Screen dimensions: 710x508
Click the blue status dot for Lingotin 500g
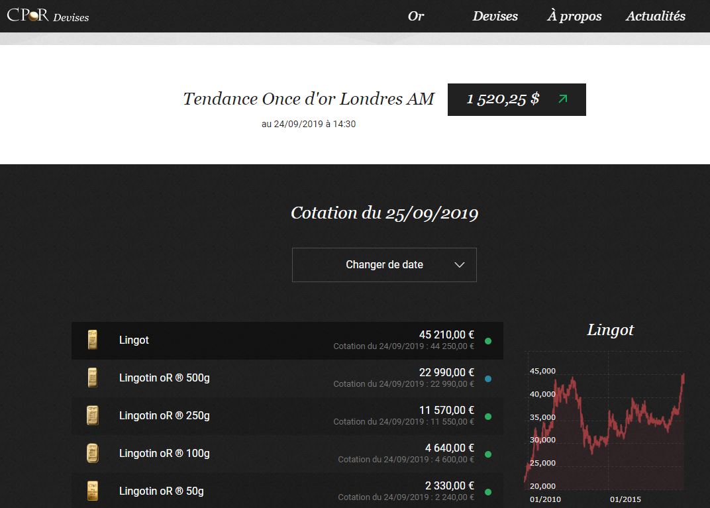click(x=488, y=379)
